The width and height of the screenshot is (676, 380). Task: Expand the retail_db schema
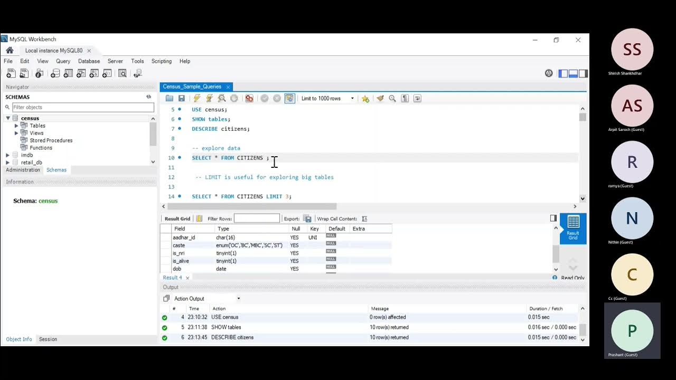pyautogui.click(x=8, y=163)
